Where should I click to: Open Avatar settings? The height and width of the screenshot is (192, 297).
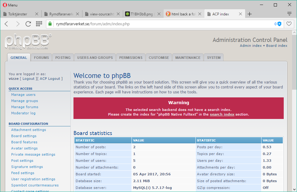tap(24, 148)
